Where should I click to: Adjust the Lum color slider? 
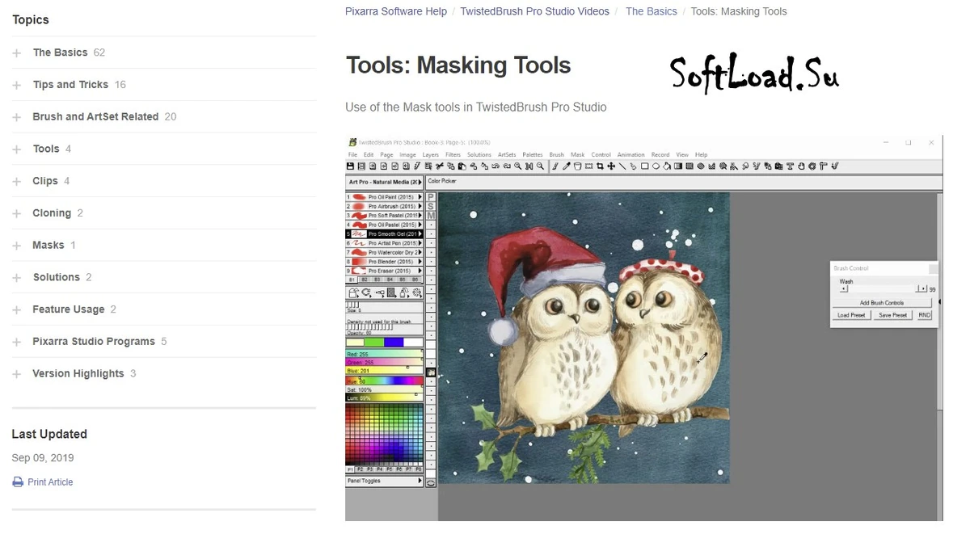tap(385, 398)
